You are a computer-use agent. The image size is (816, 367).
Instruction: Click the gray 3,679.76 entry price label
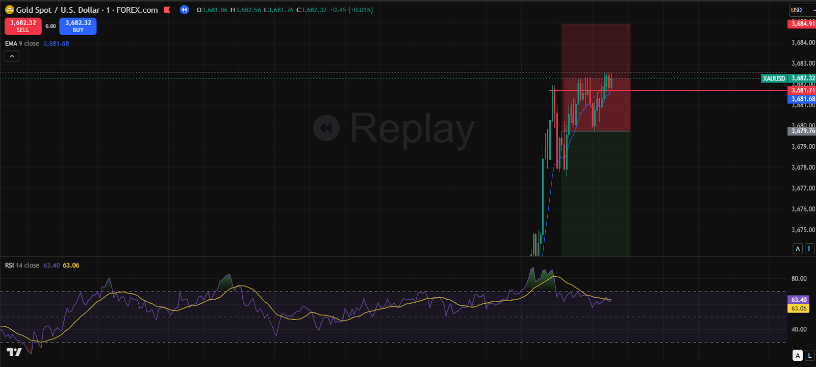[802, 131]
